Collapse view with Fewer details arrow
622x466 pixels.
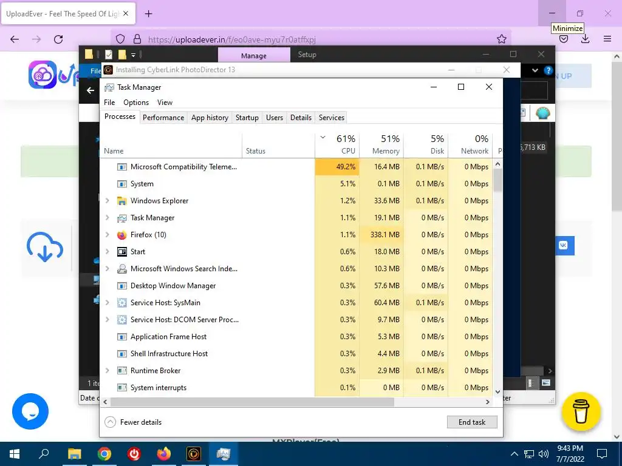tap(110, 422)
